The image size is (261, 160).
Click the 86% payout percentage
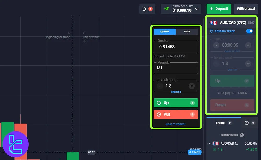click(x=251, y=23)
